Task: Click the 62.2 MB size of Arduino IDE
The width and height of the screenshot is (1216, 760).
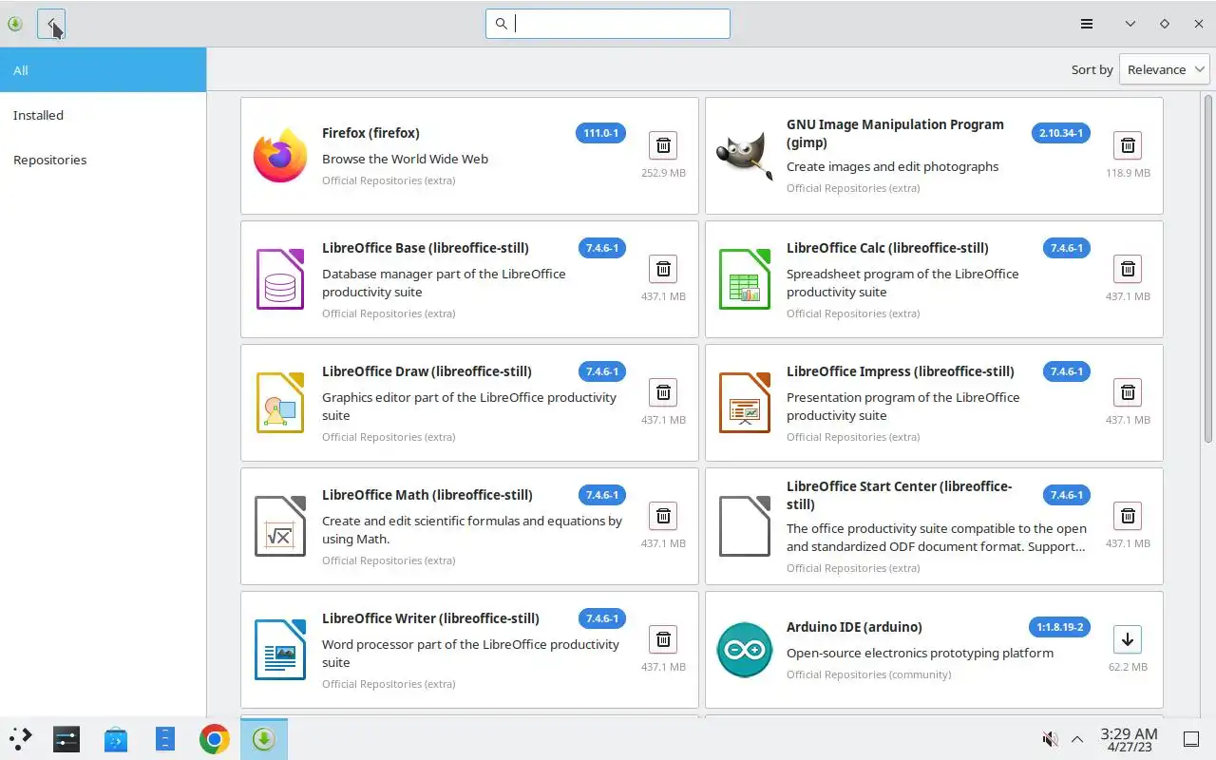Action: 1128,667
